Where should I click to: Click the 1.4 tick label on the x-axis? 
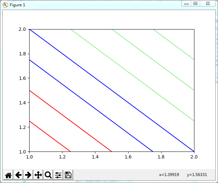coord(95,157)
